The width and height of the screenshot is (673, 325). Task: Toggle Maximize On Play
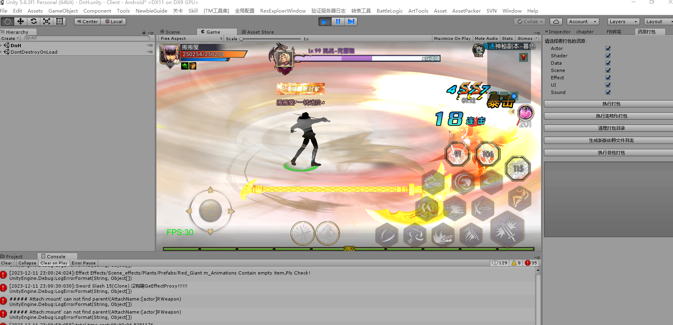[452, 39]
